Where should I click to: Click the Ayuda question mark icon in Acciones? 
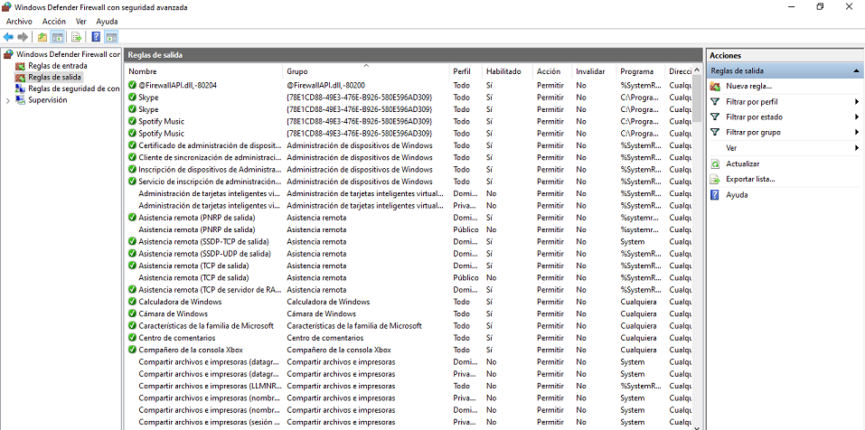pyautogui.click(x=715, y=194)
